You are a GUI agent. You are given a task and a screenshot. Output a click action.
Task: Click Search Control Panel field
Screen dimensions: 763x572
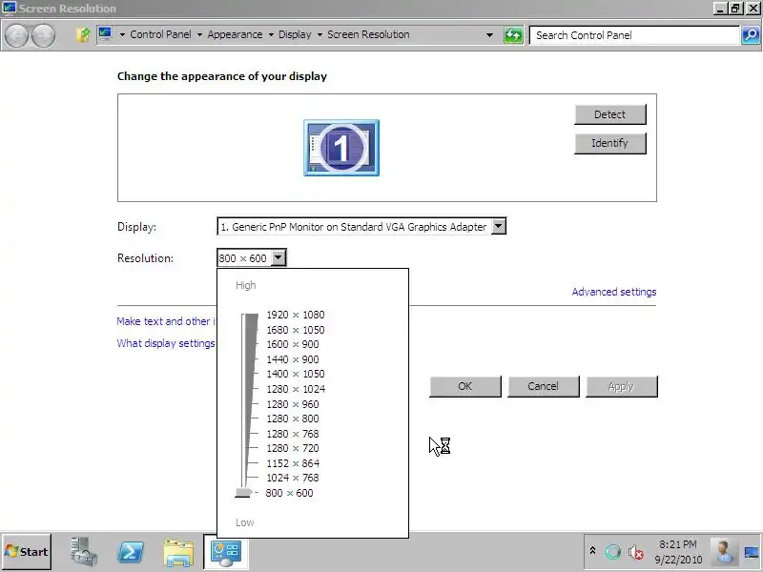pyautogui.click(x=634, y=35)
